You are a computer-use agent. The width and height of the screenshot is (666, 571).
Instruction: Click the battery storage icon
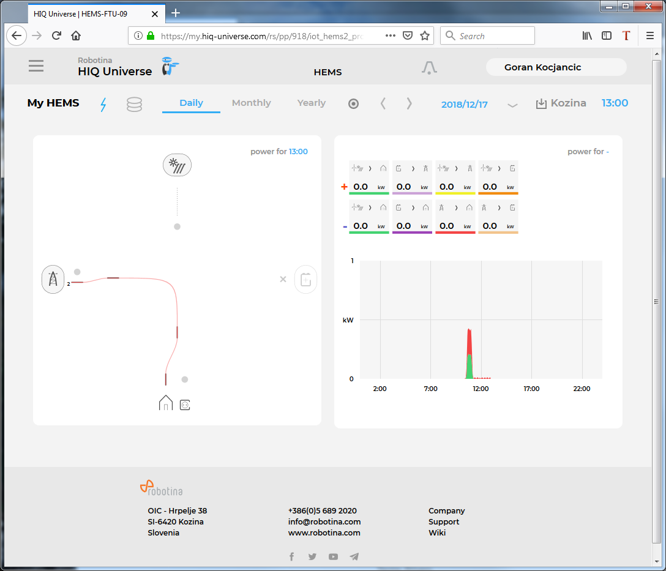(x=305, y=280)
